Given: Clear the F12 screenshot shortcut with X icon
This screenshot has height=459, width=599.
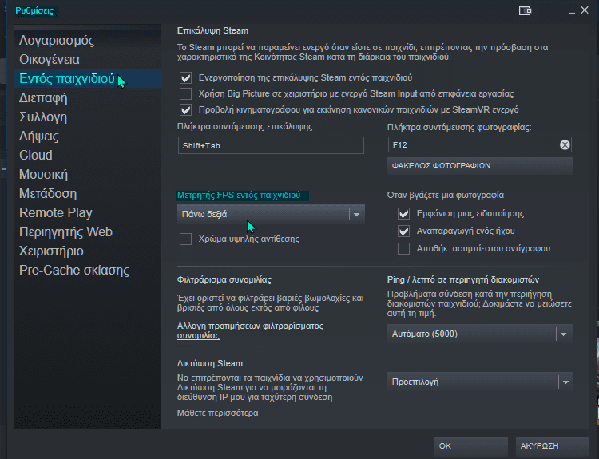Looking at the screenshot, I should pos(565,144).
